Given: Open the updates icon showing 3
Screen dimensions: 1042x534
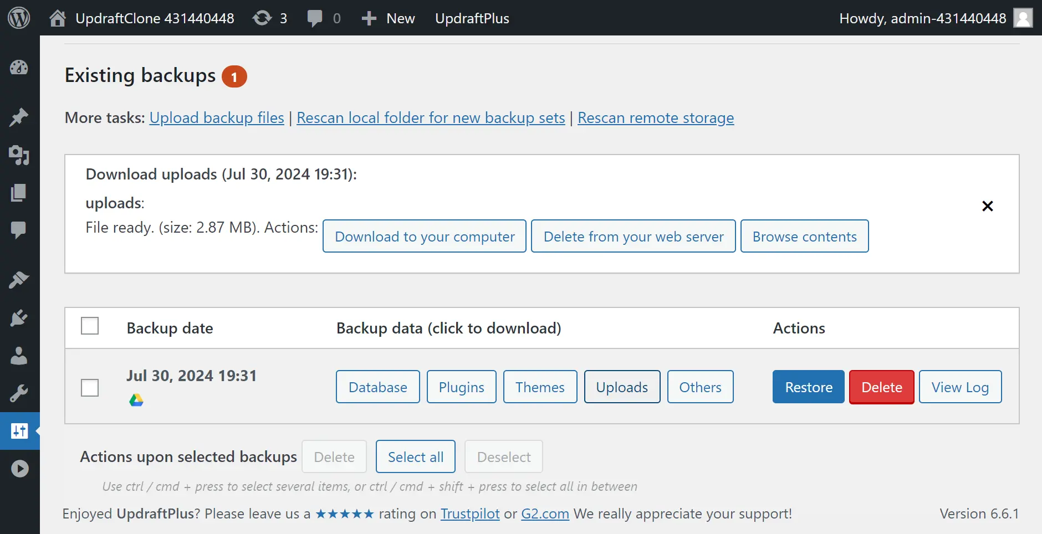Looking at the screenshot, I should pyautogui.click(x=262, y=18).
